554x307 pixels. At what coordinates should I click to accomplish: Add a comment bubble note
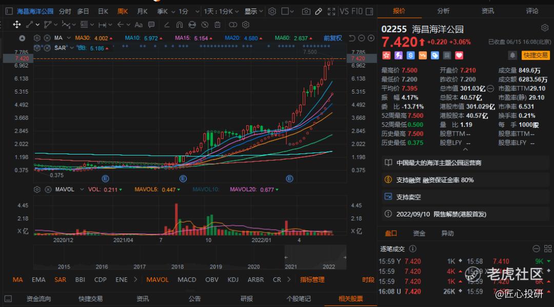[x=151, y=25]
